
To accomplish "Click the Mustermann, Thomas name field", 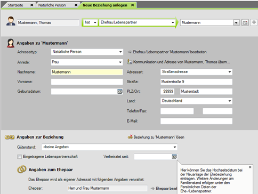I will point(48,22).
